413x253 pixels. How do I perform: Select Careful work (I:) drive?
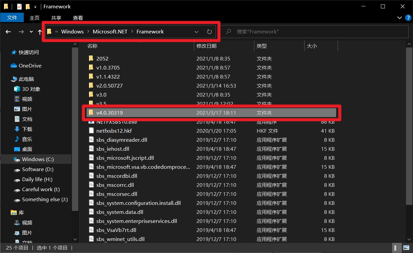pyautogui.click(x=41, y=189)
